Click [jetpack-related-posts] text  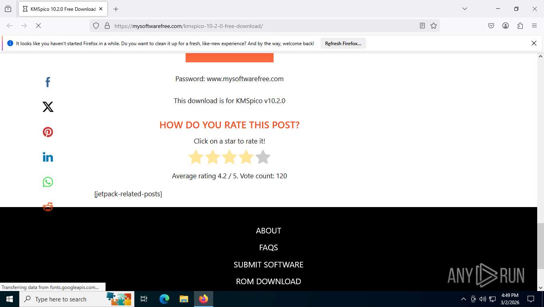(x=128, y=194)
